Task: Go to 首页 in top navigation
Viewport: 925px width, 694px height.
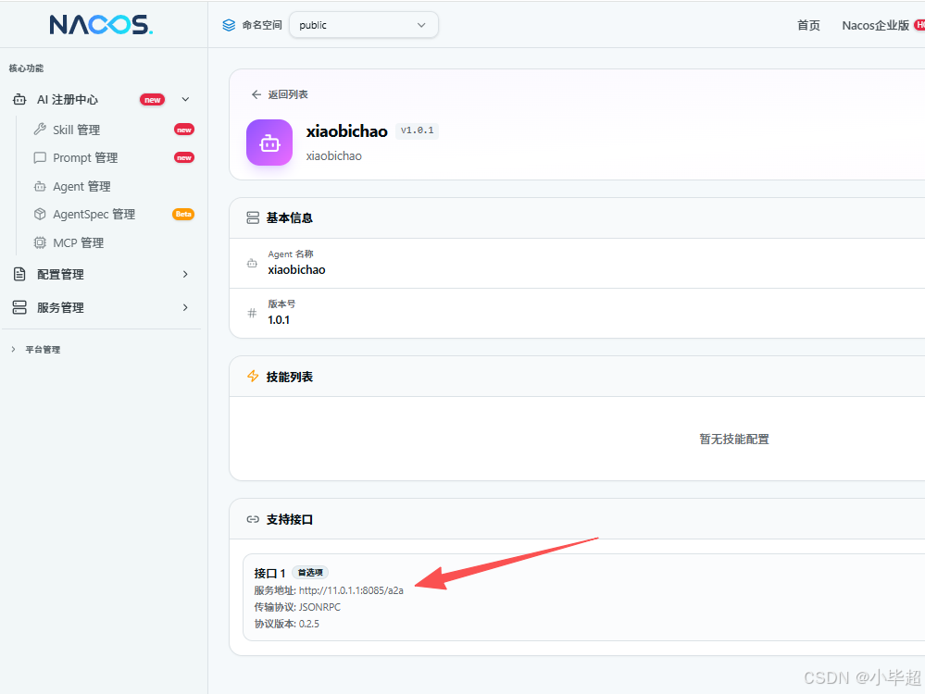Action: [808, 25]
